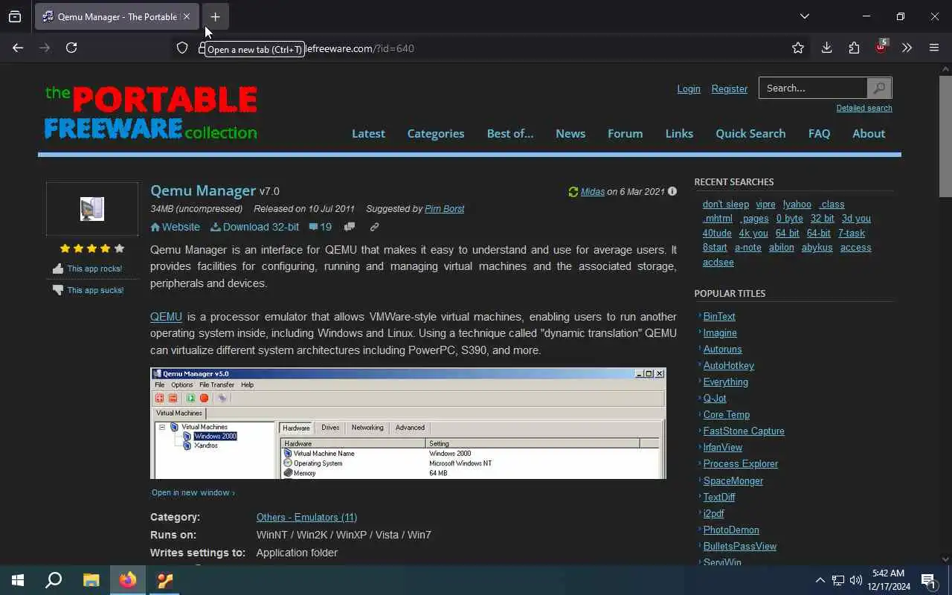Open the Firefox downloads panel
952x595 pixels.
826,48
